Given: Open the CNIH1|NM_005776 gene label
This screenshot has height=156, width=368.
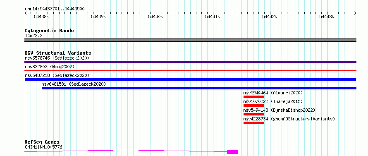Looking at the screenshot, I should coord(44,147).
